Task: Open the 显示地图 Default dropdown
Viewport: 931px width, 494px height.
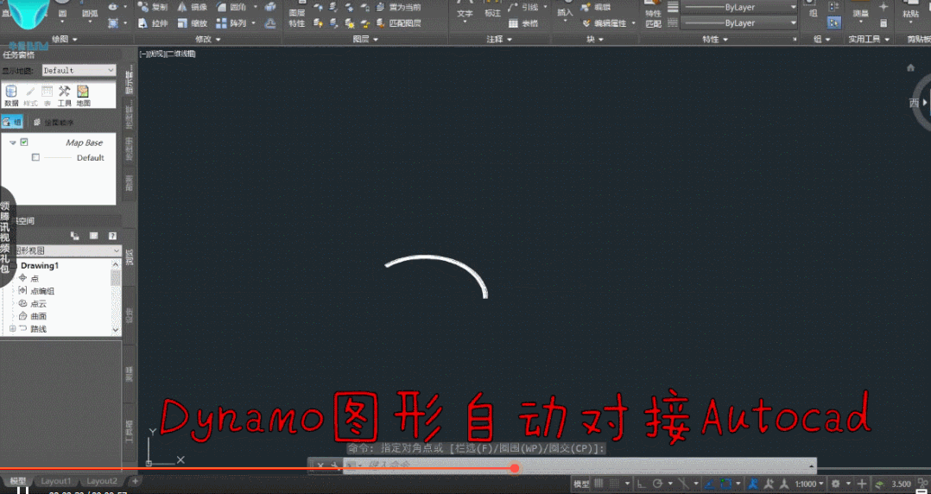Action: coord(79,70)
